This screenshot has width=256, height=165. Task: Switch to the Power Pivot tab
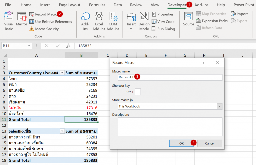point(244,5)
